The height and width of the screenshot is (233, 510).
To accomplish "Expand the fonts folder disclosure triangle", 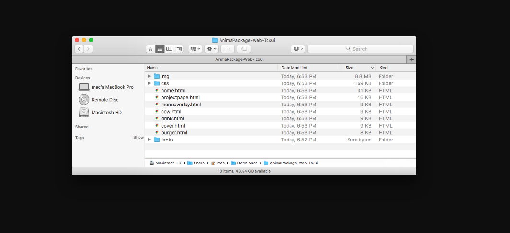I will [x=149, y=140].
